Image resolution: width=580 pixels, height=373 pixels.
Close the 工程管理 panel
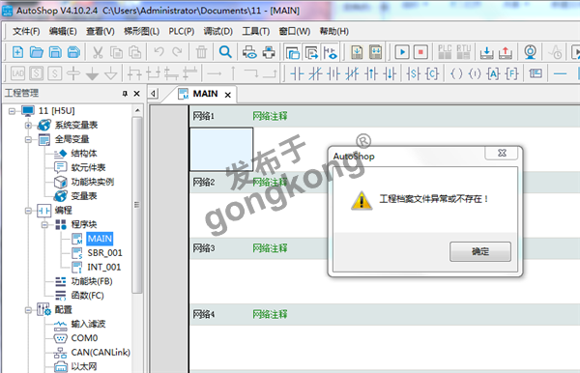137,94
